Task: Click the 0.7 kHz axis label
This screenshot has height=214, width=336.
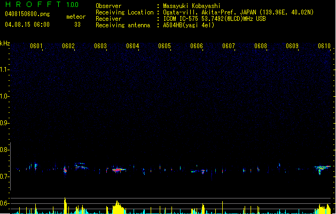Action: (x=4, y=177)
